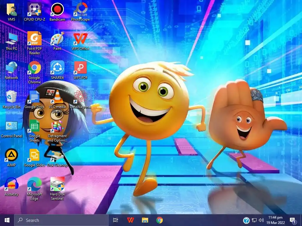The image size is (302, 226).
Task: Open Defragment and Optimize shortcut
Action: click(58, 131)
